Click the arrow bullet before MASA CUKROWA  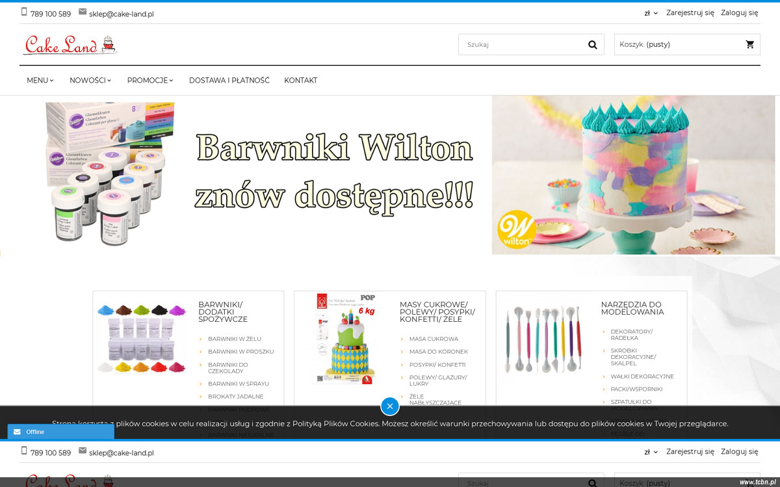coord(402,339)
